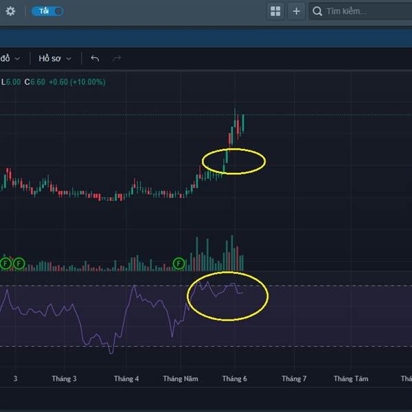Click the low value L6.00
Viewport: 412px width, 412px height.
pos(11,82)
